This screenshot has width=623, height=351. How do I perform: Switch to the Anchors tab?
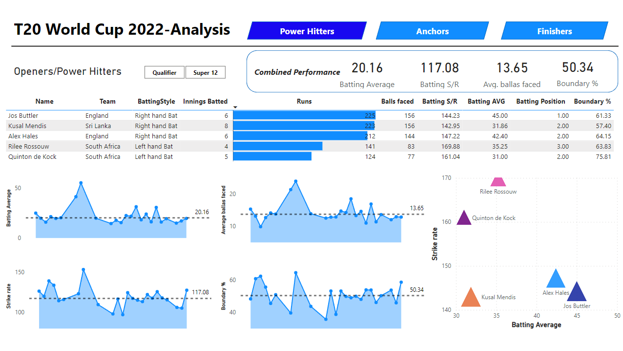tap(432, 31)
